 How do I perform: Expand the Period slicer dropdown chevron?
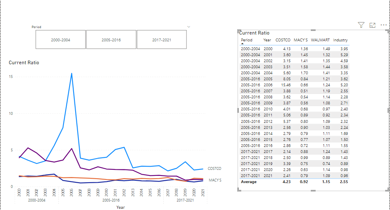(189, 27)
